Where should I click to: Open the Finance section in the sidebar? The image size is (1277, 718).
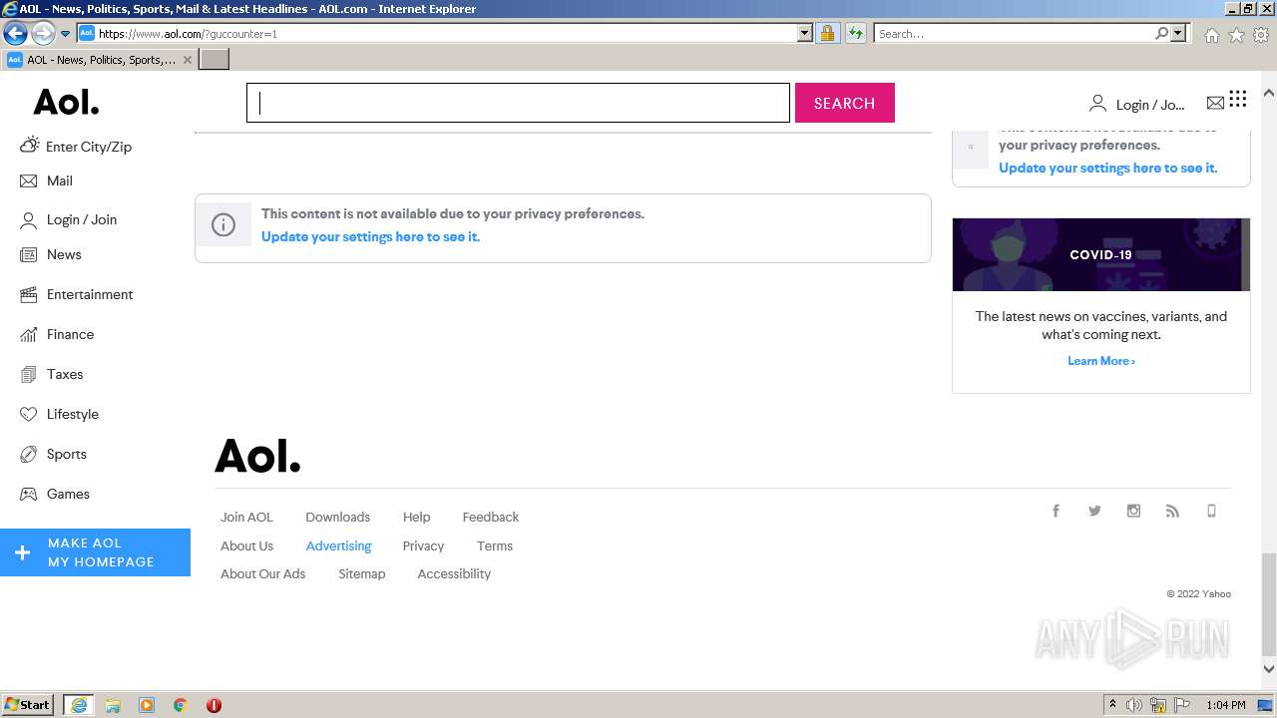[70, 335]
